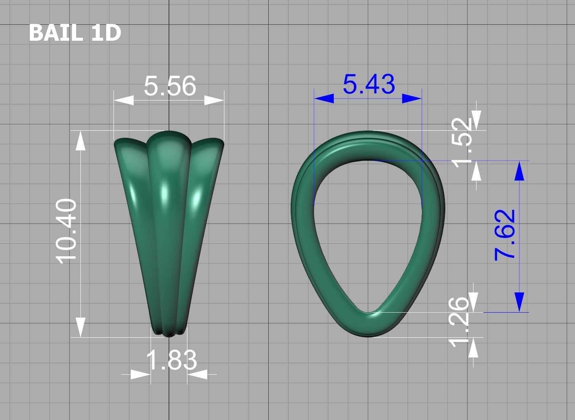575x420 pixels.
Task: Select the 1.52 thickness dimension
Action: [x=462, y=142]
